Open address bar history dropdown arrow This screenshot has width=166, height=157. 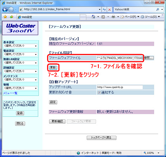100,9
